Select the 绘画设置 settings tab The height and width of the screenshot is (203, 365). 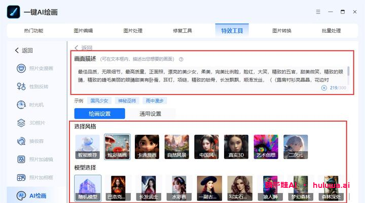click(100, 114)
